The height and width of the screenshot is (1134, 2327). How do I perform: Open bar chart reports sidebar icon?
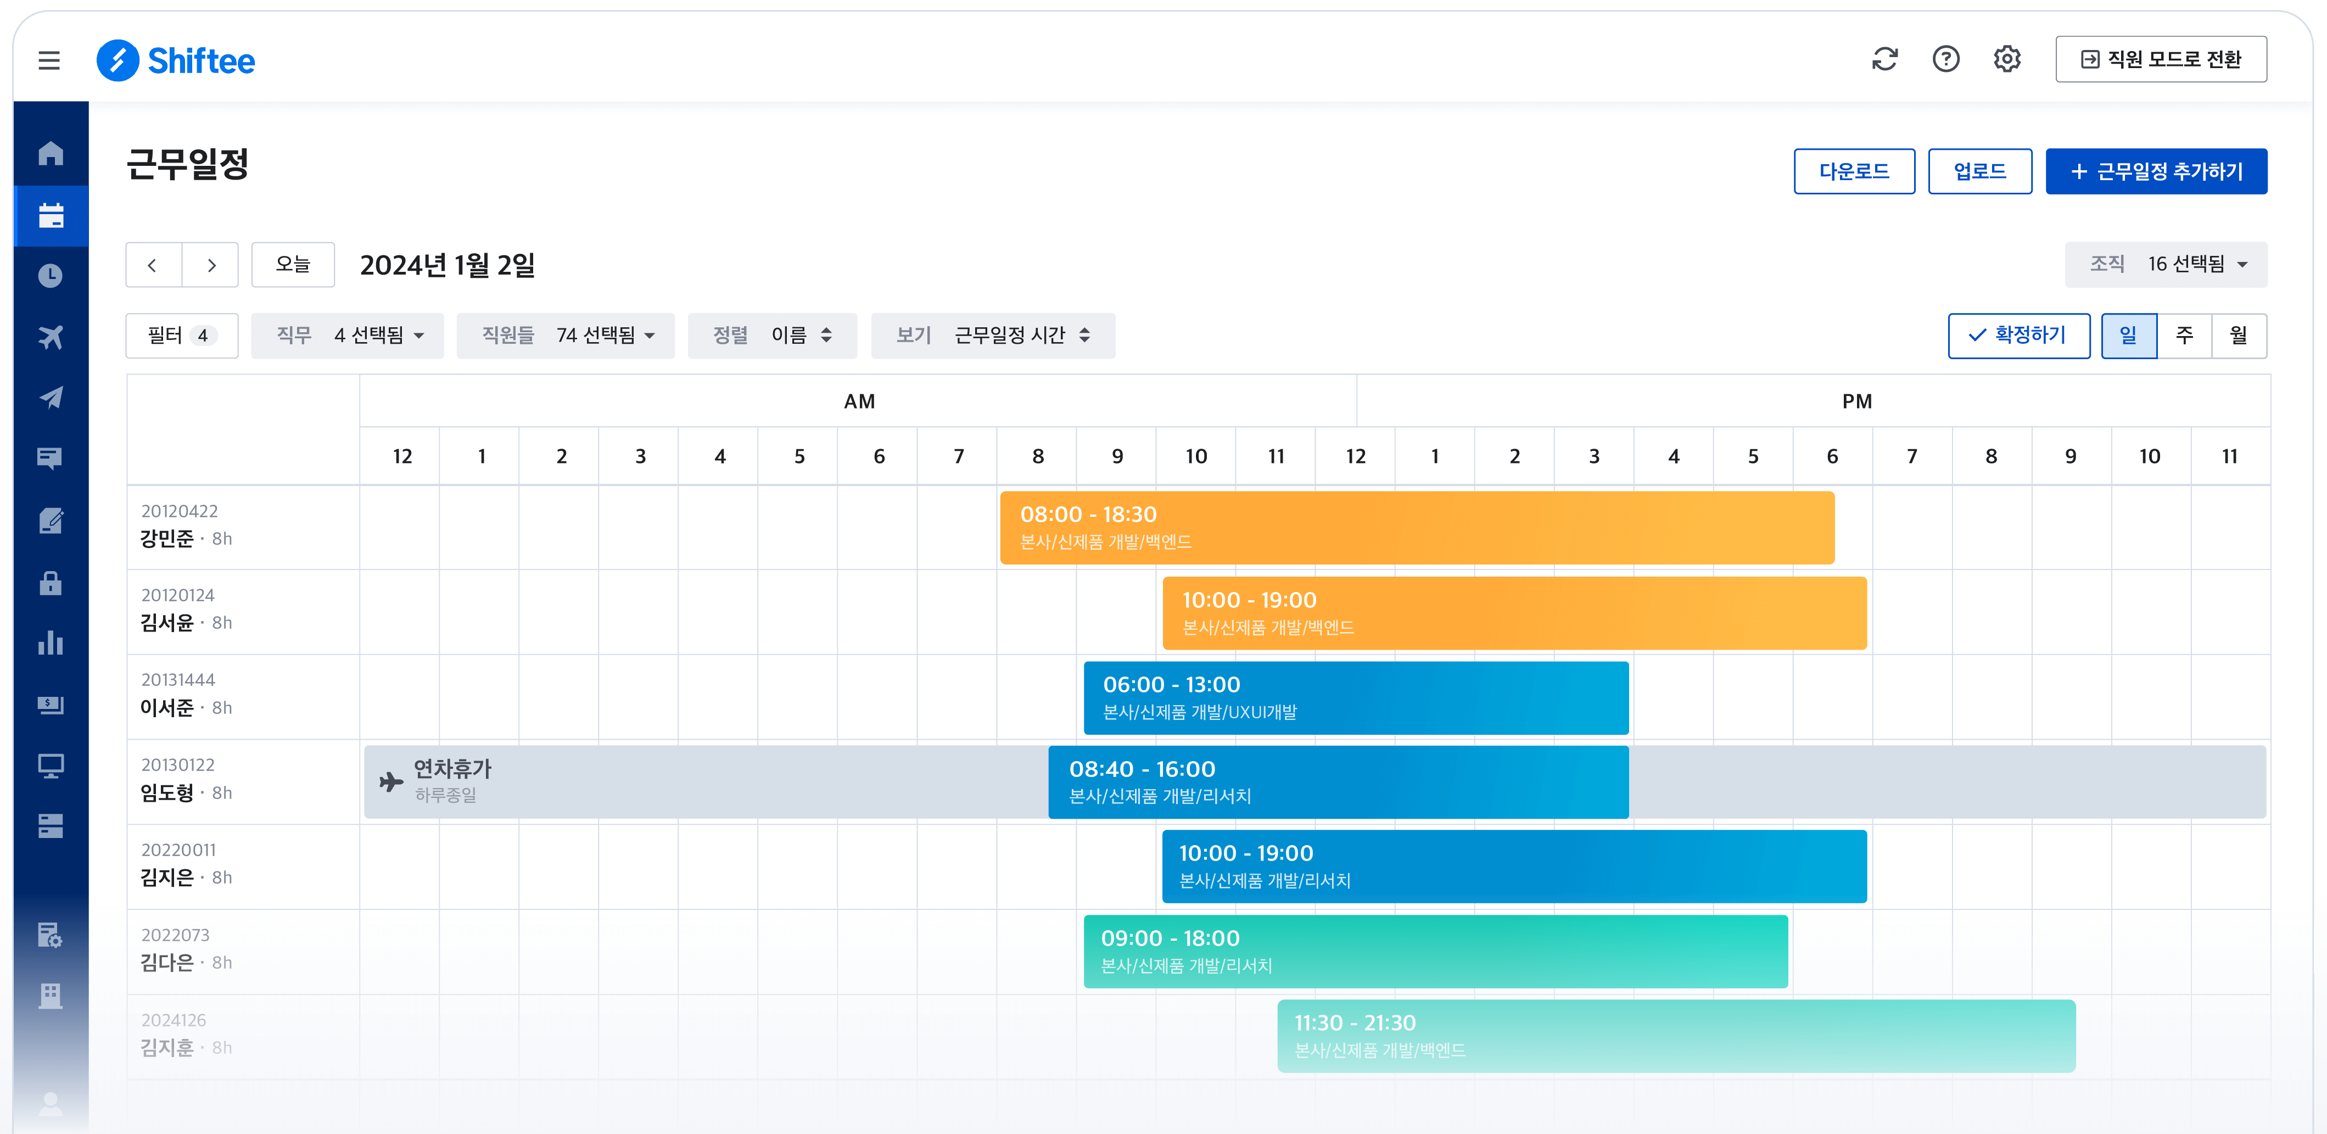pos(51,643)
